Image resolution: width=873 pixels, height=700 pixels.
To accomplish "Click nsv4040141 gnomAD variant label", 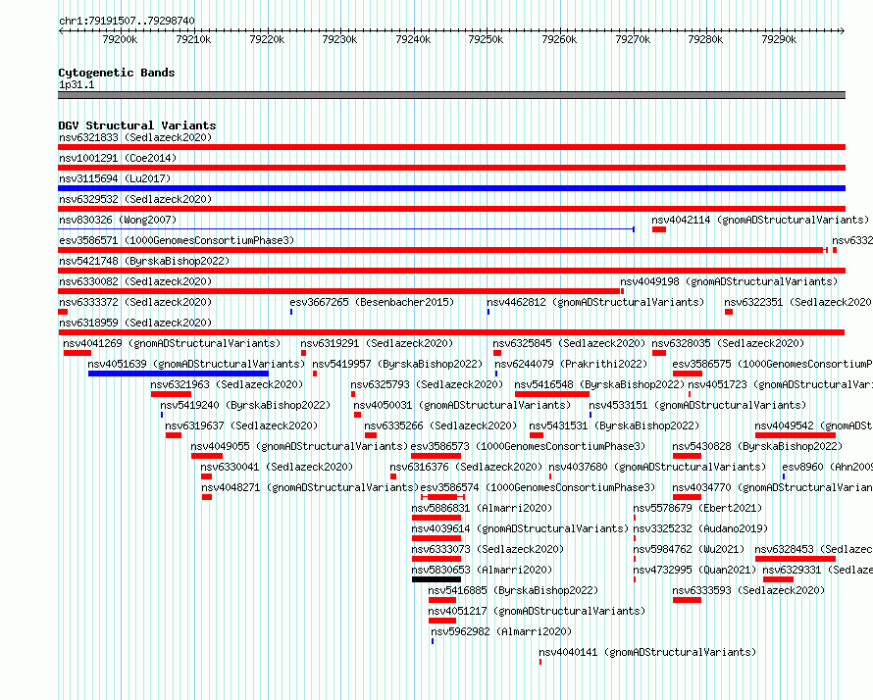I will (x=647, y=652).
